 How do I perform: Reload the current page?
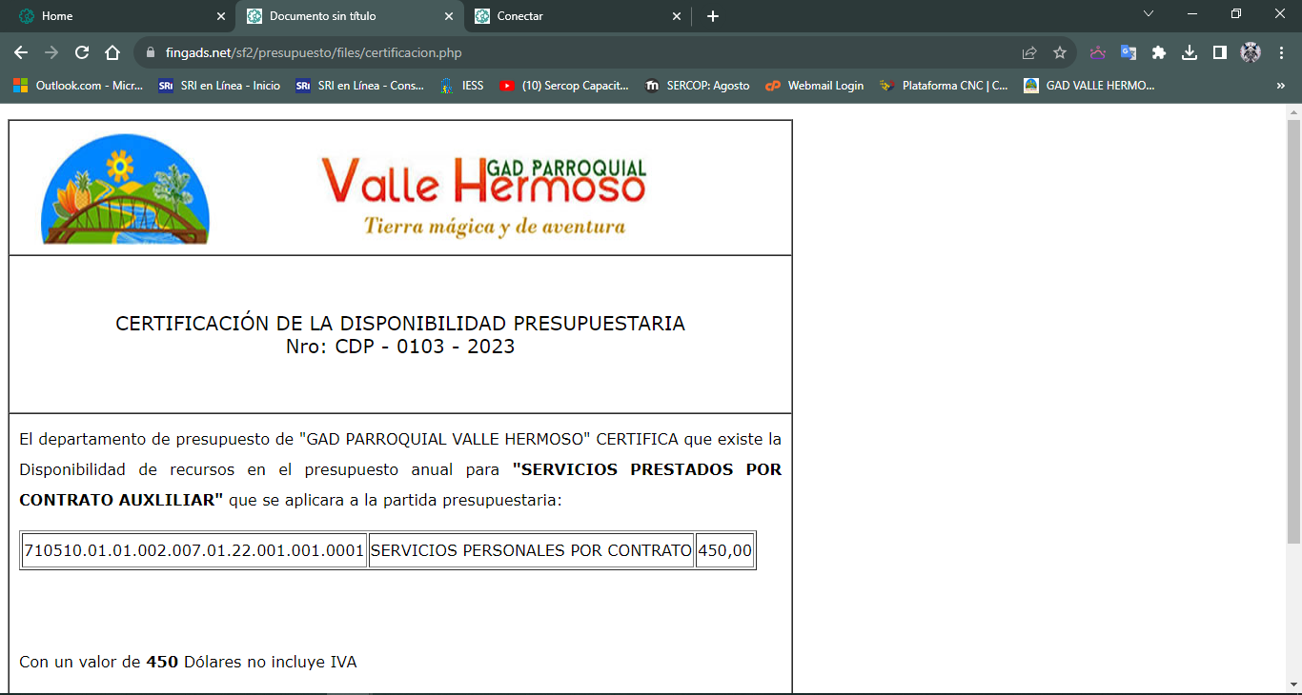82,53
